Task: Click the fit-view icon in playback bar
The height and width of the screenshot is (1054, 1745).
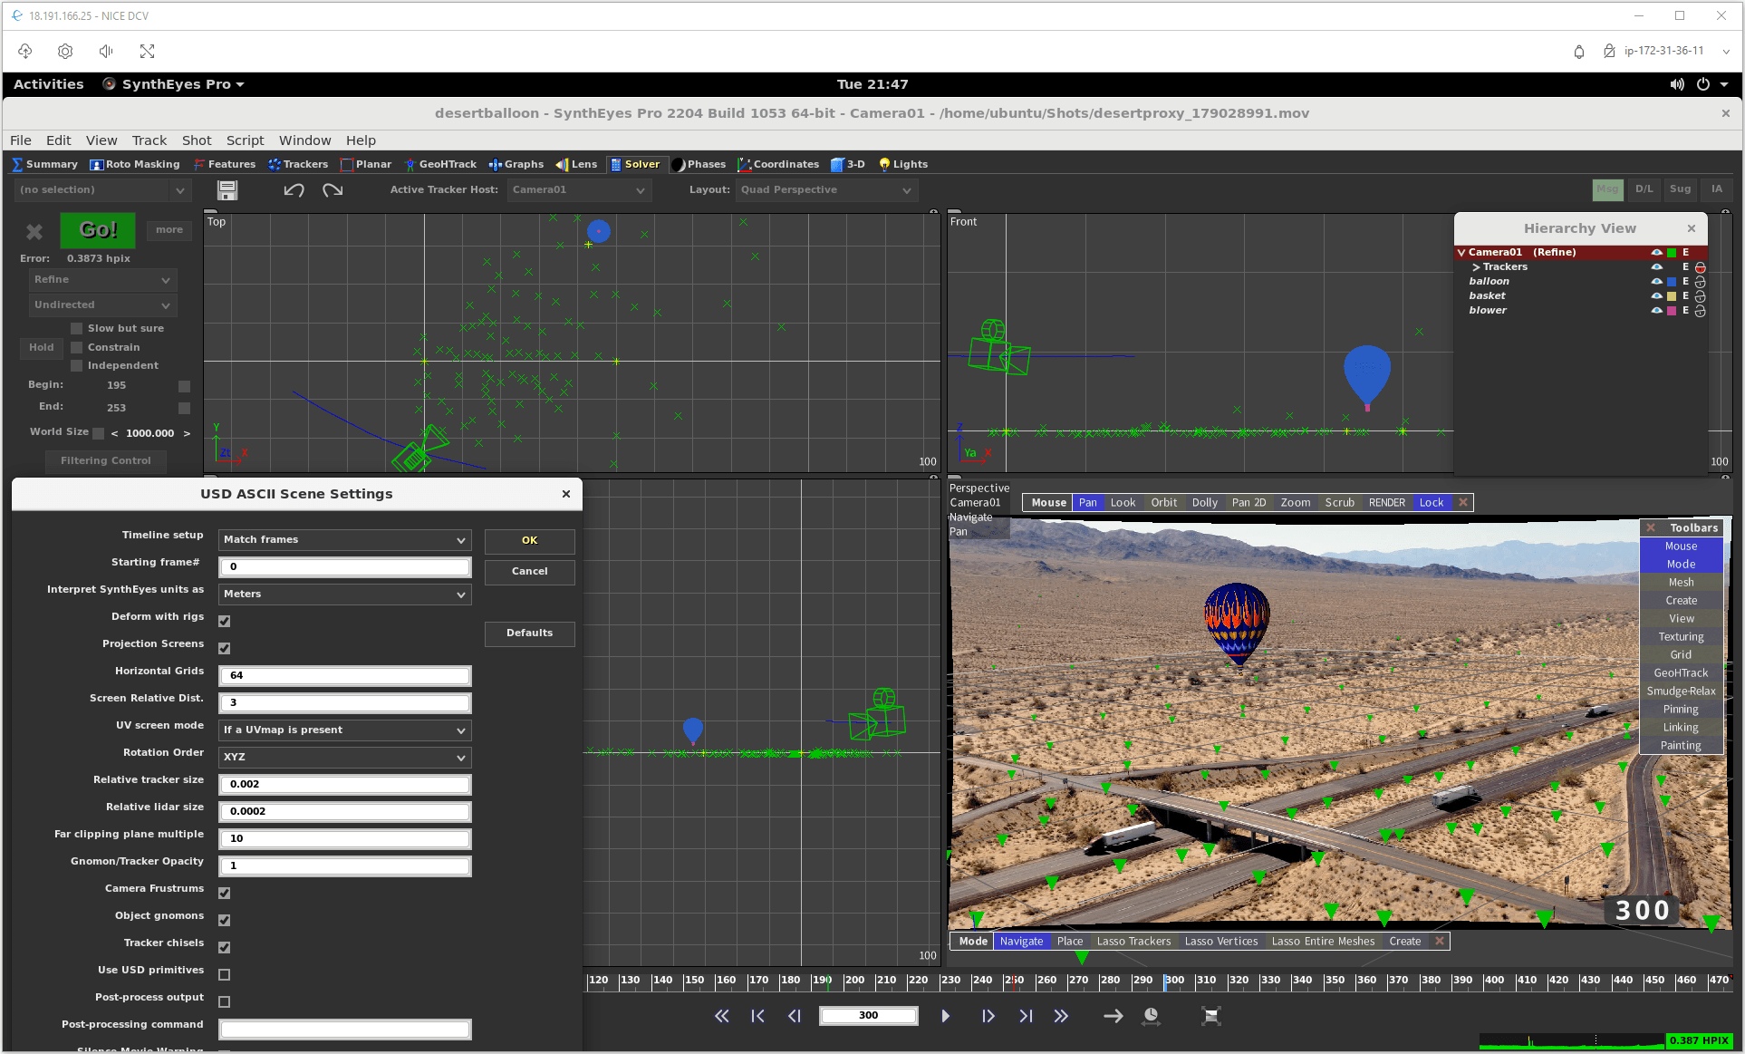Action: 1211,1016
